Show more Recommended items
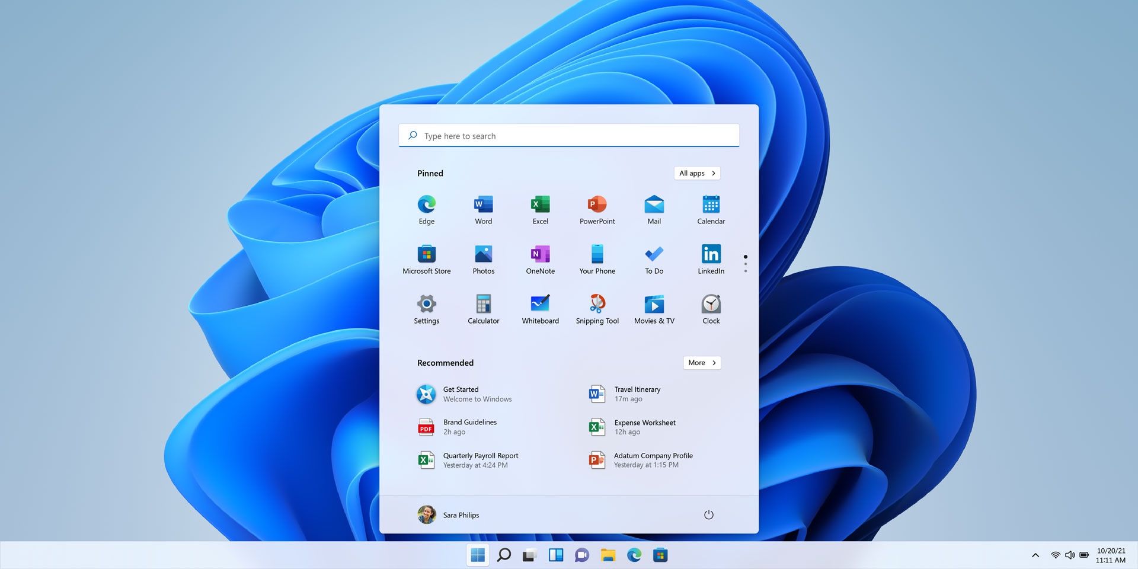 tap(701, 363)
